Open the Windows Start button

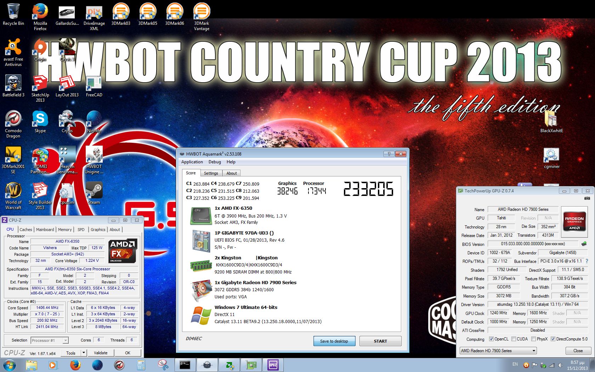pos(9,365)
